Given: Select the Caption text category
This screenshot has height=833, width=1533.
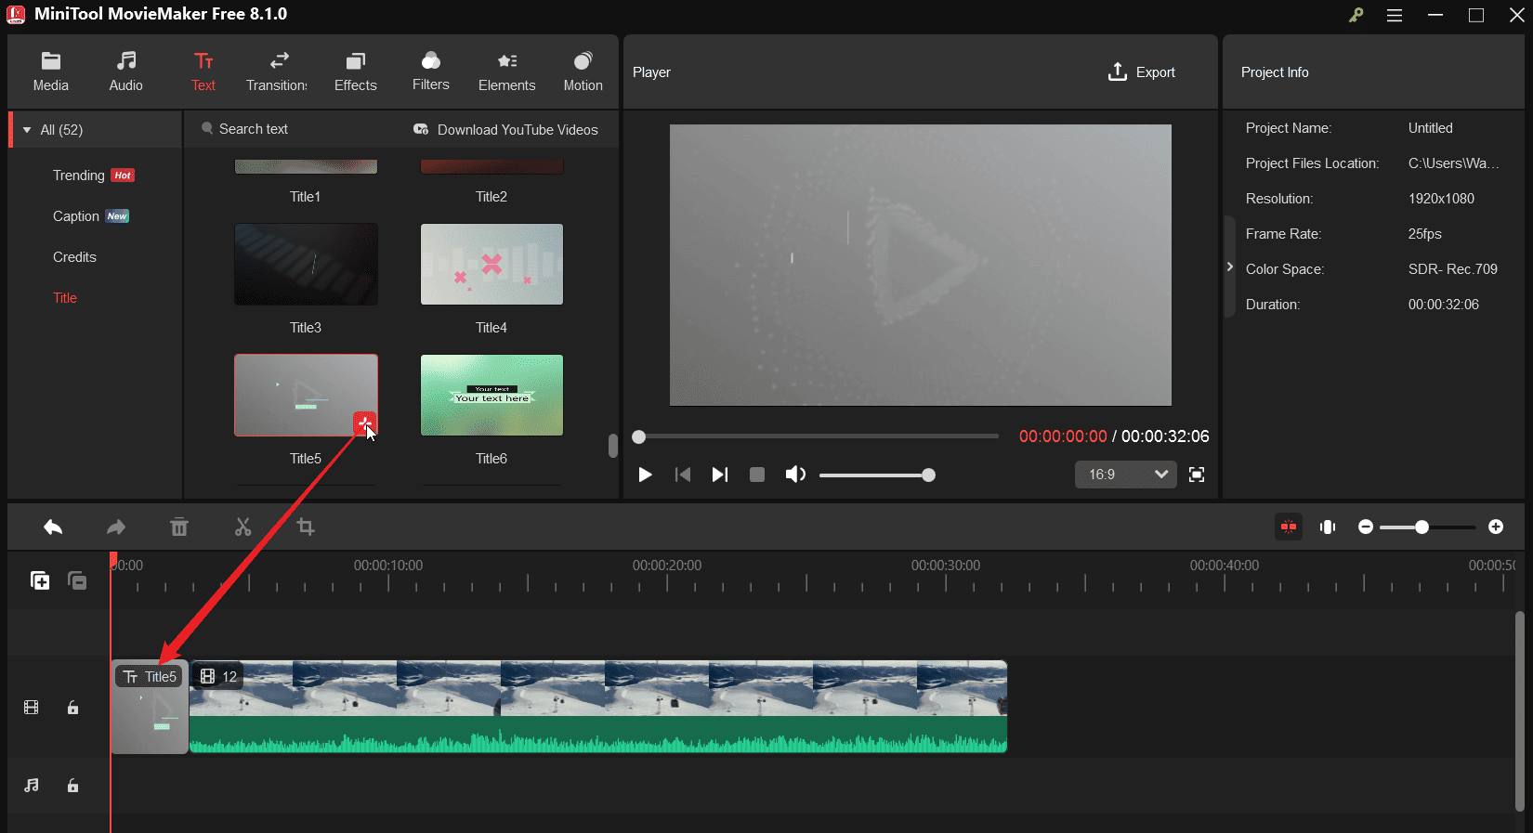Looking at the screenshot, I should (x=90, y=216).
